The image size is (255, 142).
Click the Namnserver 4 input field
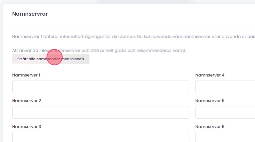(225, 87)
